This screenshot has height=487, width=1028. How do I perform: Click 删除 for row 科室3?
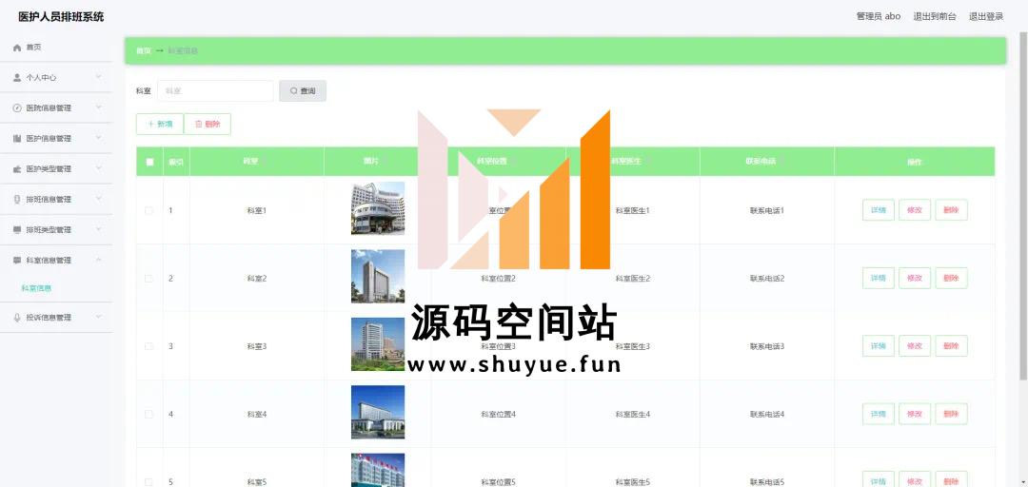click(x=951, y=346)
